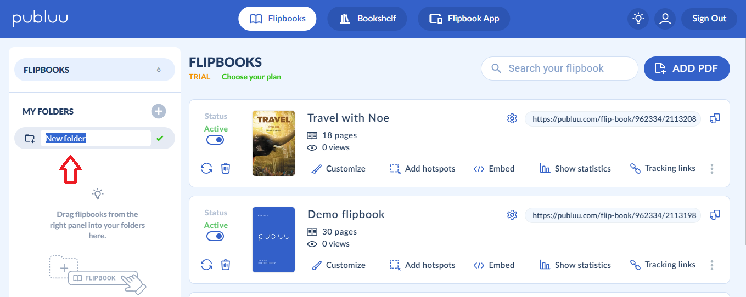Image resolution: width=746 pixels, height=297 pixels.
Task: Replace PDF icon for Travel with Noe
Action: coord(206,168)
